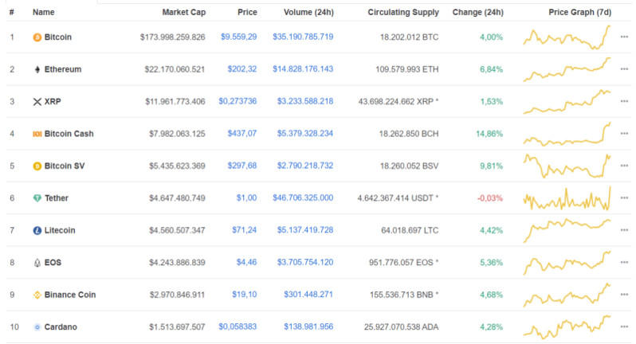Click the XRP logo icon
The height and width of the screenshot is (344, 636).
pyautogui.click(x=37, y=102)
